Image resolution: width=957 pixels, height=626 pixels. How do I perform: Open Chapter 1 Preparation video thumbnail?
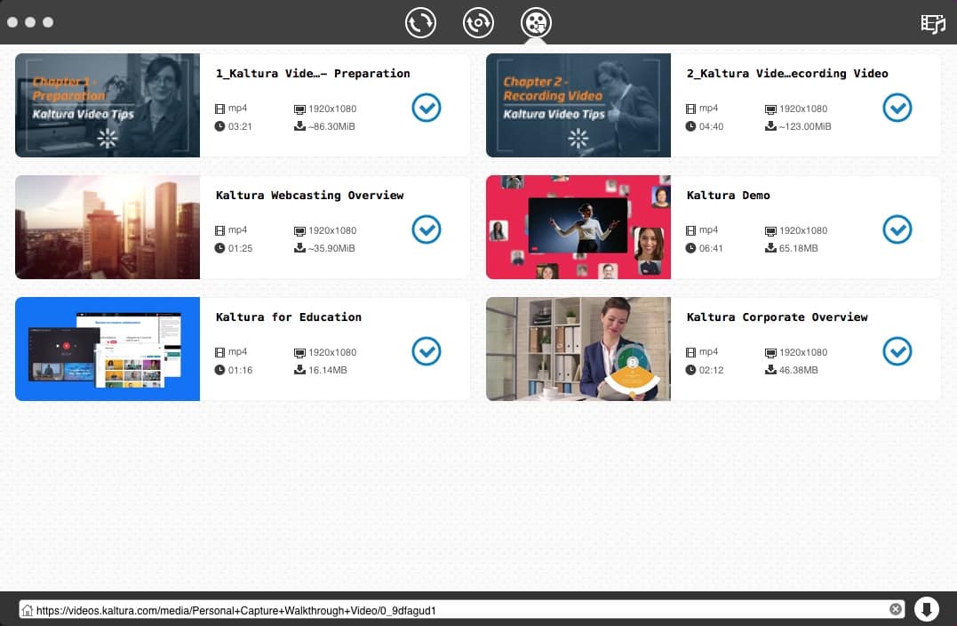tap(108, 105)
